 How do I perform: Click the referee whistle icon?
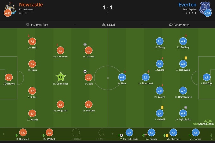coord(171,25)
